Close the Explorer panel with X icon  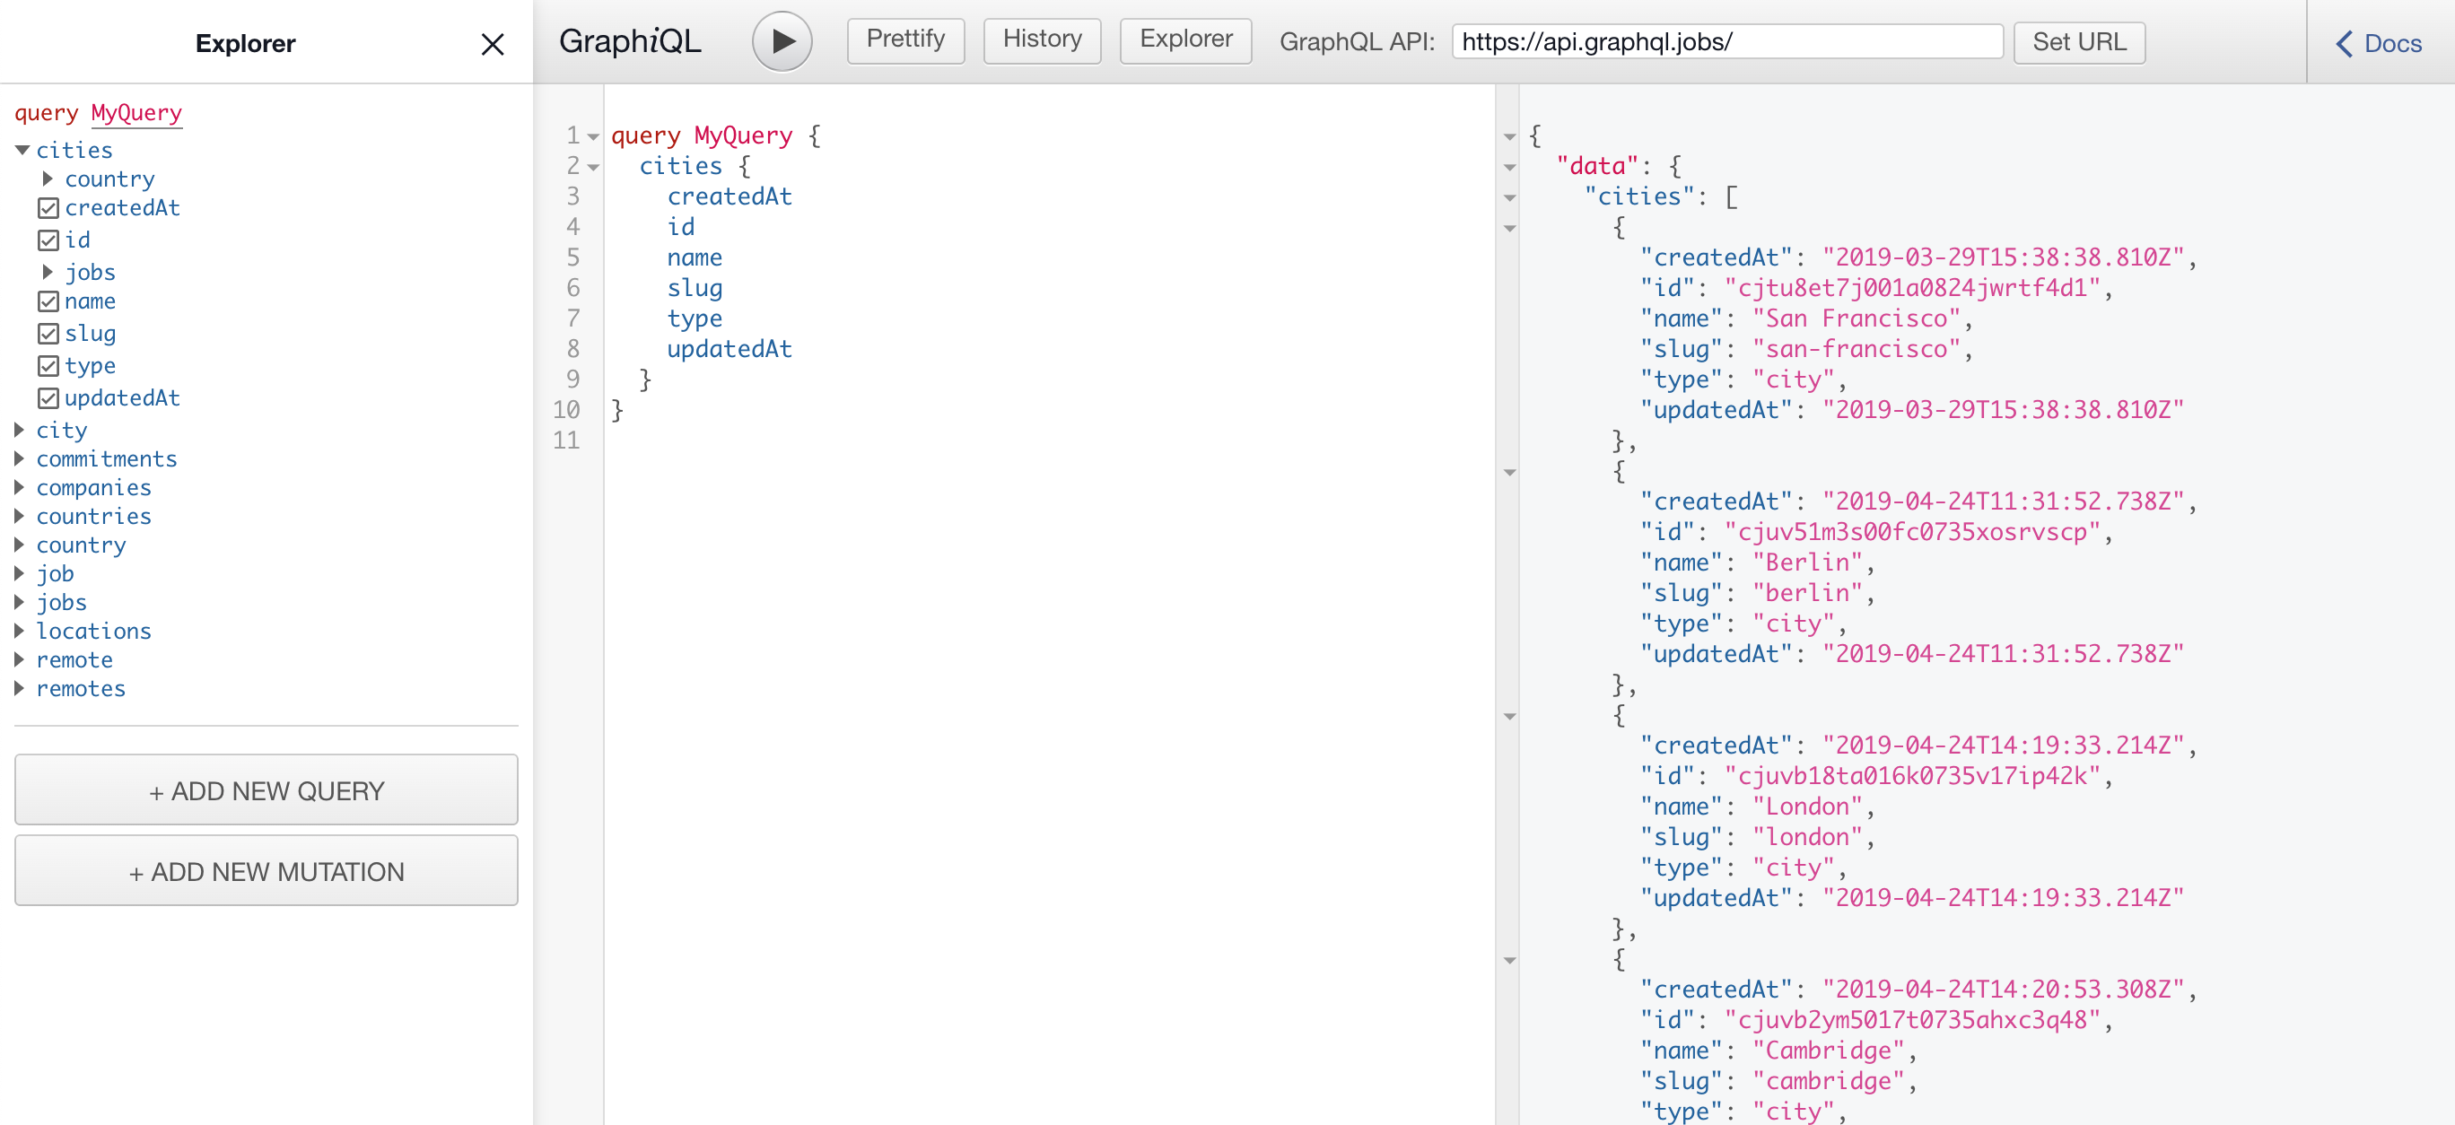(492, 45)
